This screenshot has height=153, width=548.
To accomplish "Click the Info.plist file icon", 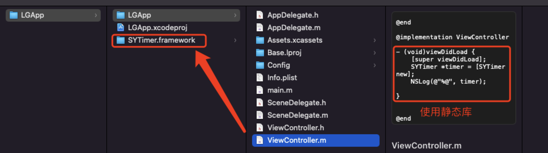I will click(x=259, y=78).
